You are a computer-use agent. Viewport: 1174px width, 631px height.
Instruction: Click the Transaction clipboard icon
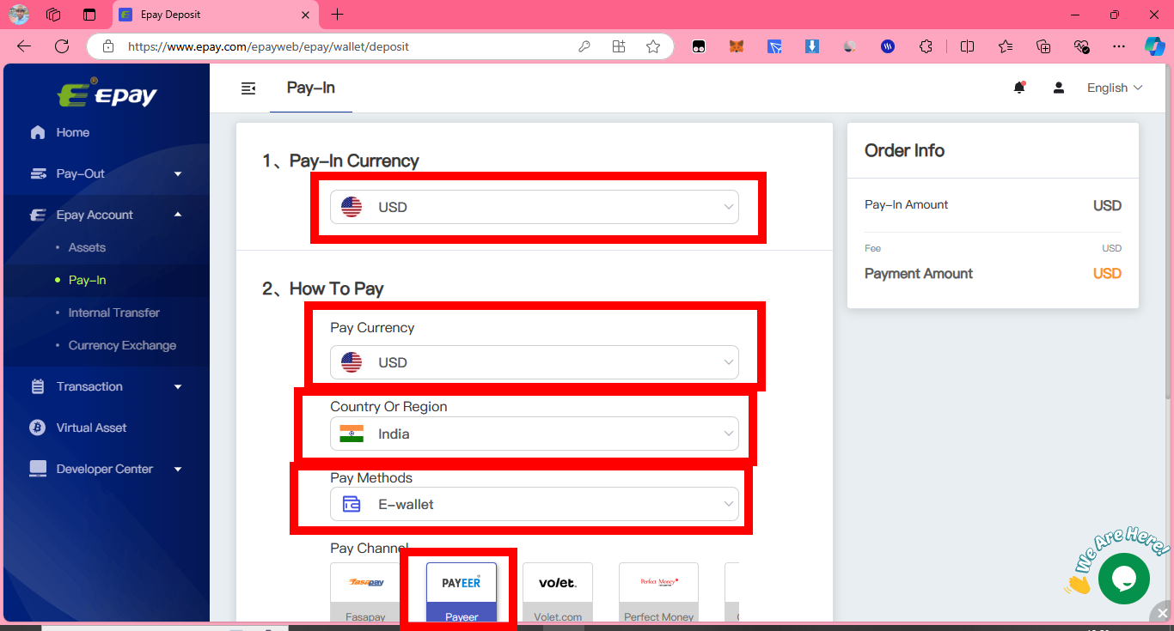[x=37, y=386]
